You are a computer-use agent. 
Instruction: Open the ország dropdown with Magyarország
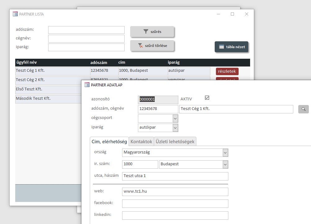225,153
